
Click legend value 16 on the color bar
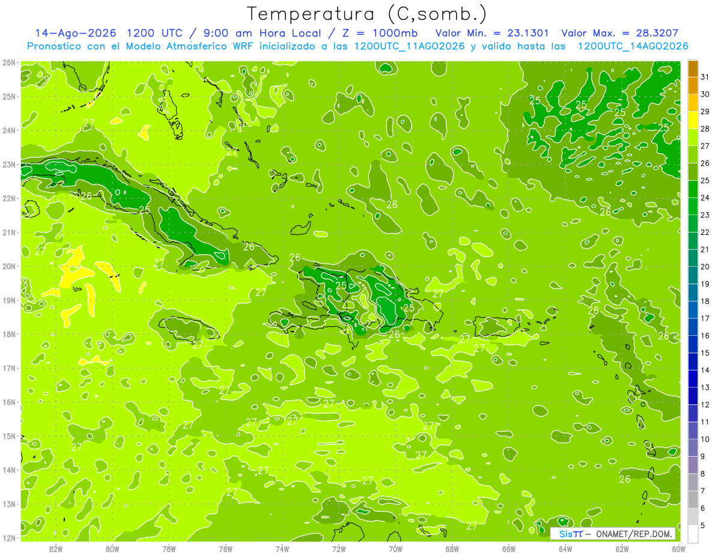pos(705,335)
